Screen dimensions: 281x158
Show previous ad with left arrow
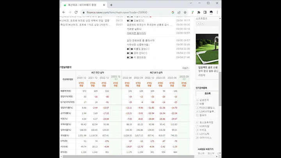pos(199,23)
